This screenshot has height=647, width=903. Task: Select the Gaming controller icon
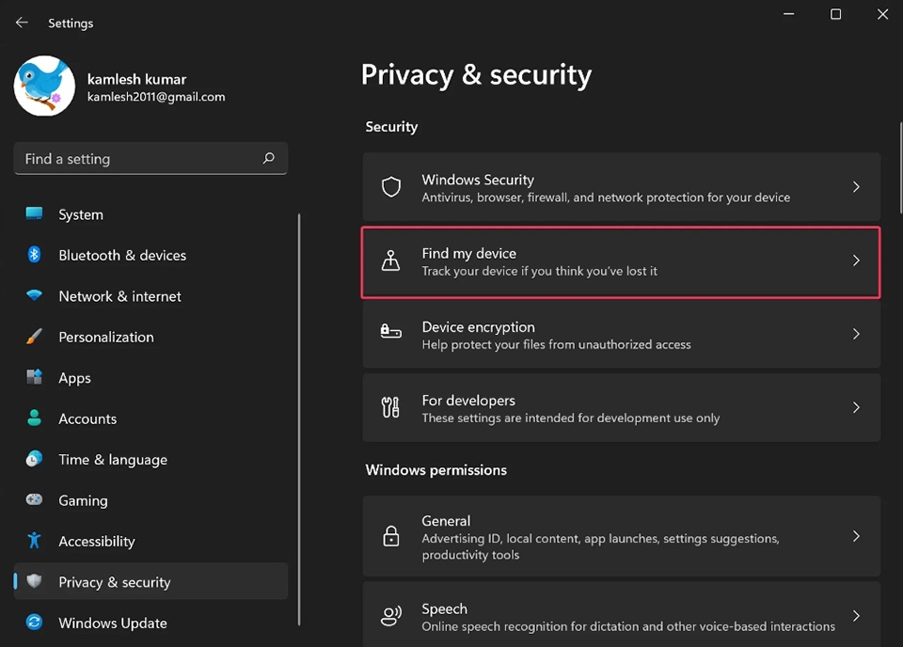[x=35, y=500]
